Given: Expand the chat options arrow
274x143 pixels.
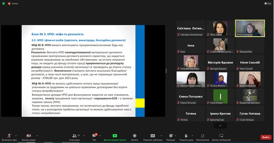Looking at the screenshot, I should tap(100, 136).
